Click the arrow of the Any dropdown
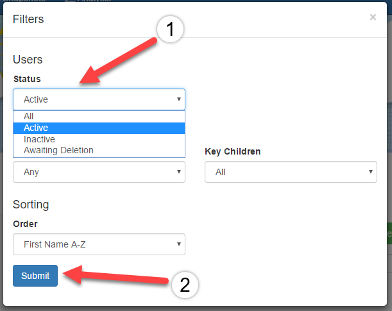Screen dimensions: 392x311 point(179,172)
